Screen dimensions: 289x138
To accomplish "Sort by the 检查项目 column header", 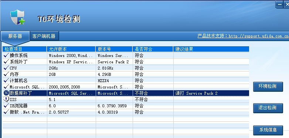I will tap(24, 49).
